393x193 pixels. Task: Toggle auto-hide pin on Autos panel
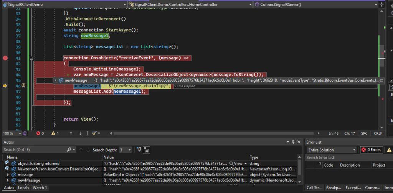(294, 142)
